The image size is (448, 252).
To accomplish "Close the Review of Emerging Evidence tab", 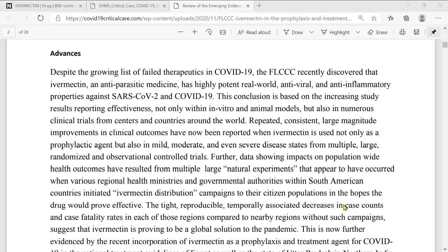I will click(248, 6).
